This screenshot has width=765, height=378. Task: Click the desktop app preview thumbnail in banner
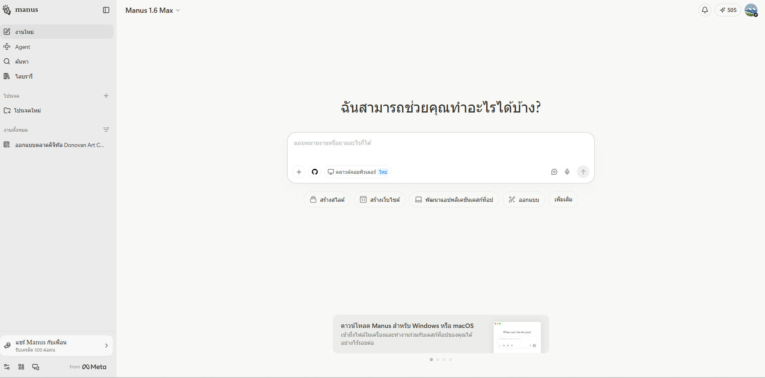[x=517, y=337]
